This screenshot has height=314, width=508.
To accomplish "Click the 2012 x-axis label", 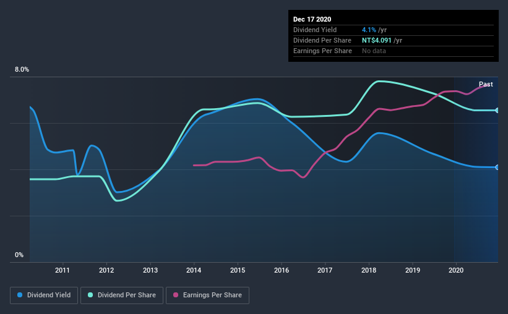I will coord(106,270).
